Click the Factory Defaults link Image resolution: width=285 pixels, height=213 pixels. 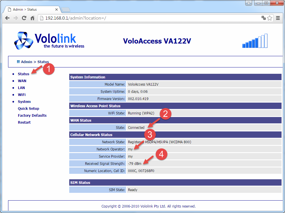[32, 115]
